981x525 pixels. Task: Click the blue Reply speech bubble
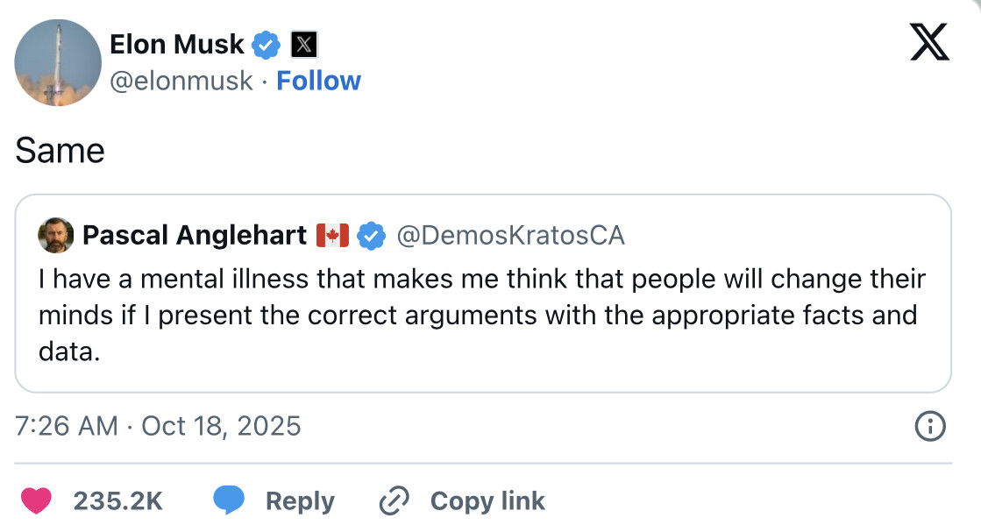pyautogui.click(x=229, y=500)
